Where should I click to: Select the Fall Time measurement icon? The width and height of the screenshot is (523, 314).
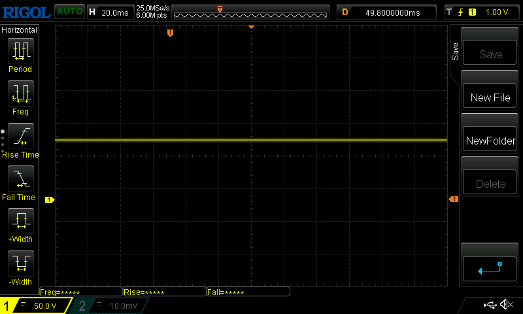click(x=21, y=179)
